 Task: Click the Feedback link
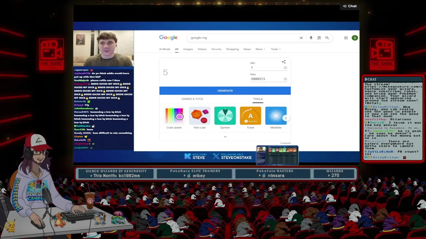pos(285,143)
